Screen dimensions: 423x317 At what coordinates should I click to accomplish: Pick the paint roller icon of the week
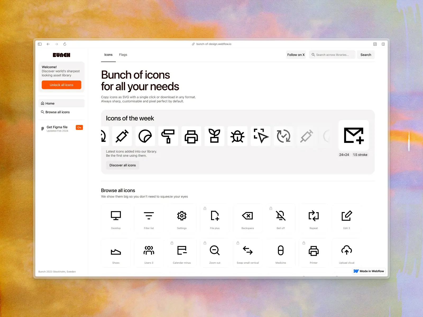[168, 136]
